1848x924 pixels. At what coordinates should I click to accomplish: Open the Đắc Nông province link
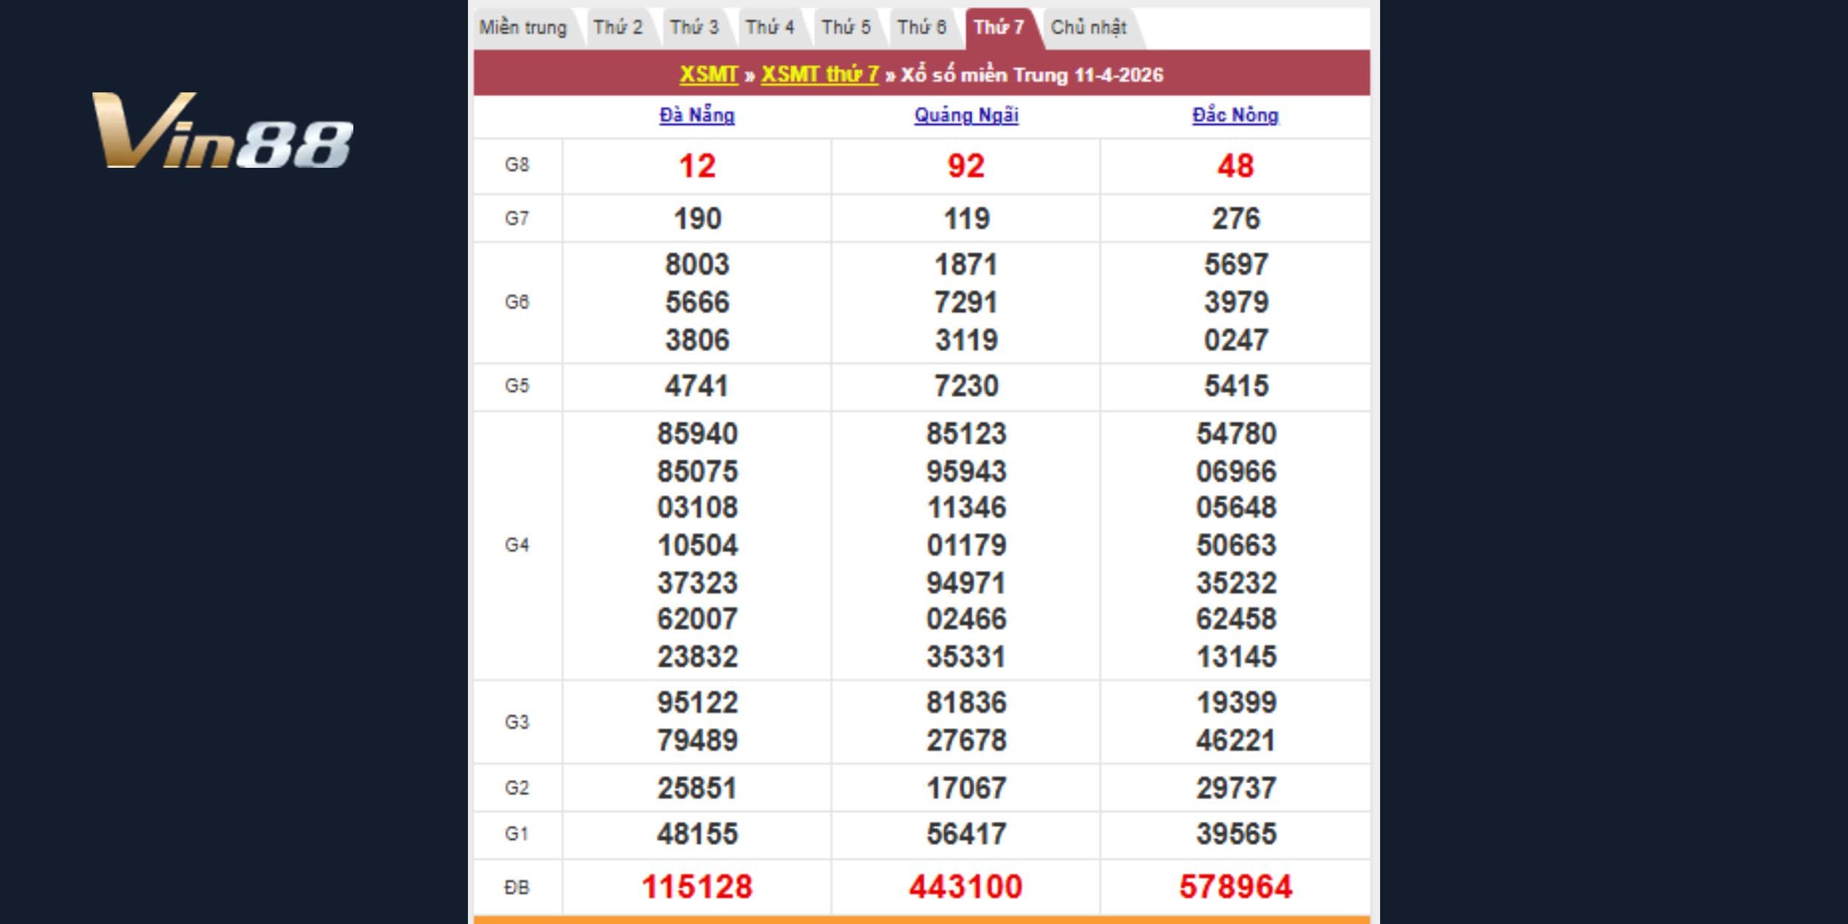pos(1235,115)
